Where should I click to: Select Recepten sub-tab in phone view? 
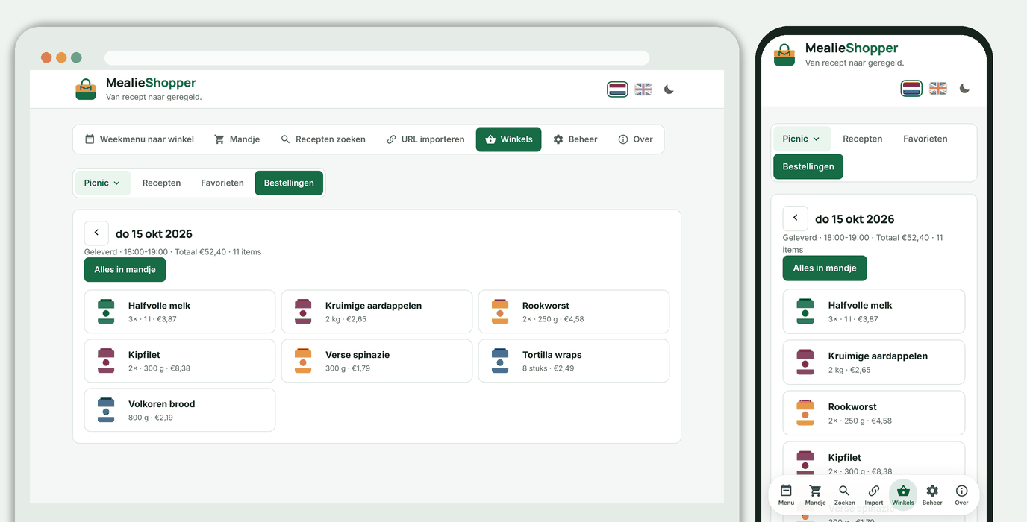click(863, 139)
